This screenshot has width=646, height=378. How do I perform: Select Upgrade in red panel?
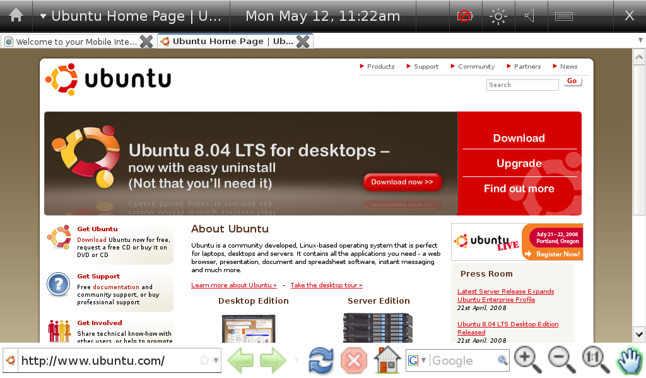519,163
